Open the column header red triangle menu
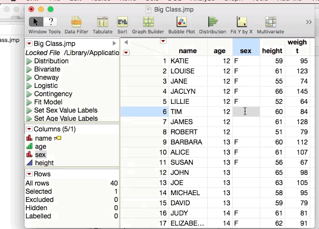Screen dimensions: 319x229 tap(163, 41)
